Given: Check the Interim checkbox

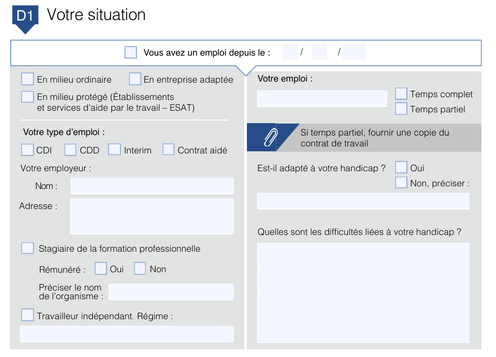Looking at the screenshot, I should pyautogui.click(x=114, y=149).
